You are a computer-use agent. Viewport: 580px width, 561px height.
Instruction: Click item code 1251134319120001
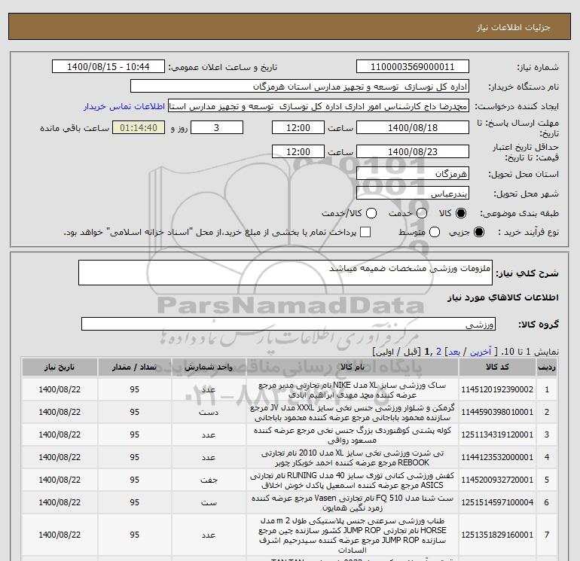point(497,435)
